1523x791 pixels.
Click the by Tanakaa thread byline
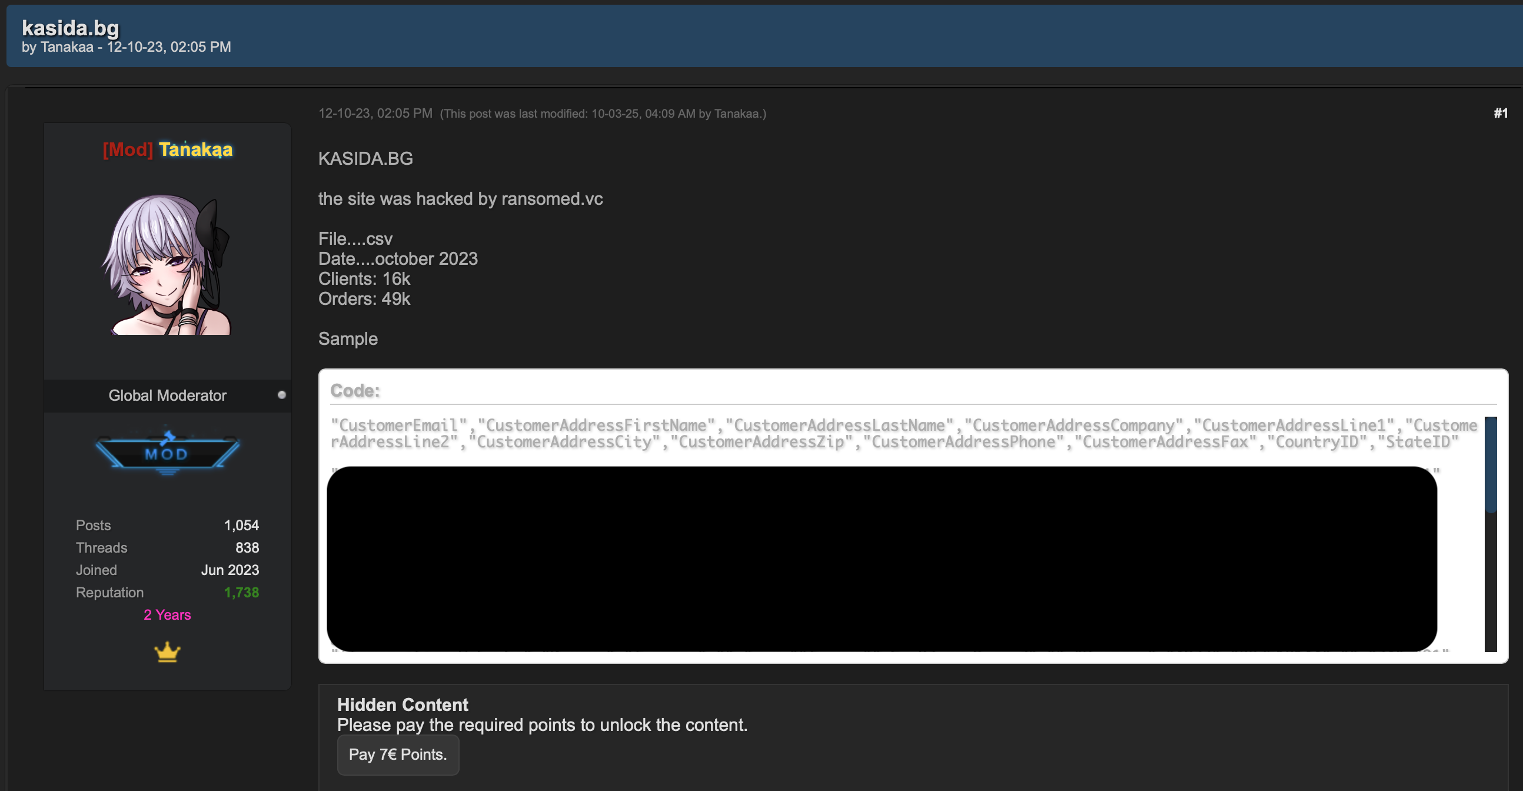point(126,47)
